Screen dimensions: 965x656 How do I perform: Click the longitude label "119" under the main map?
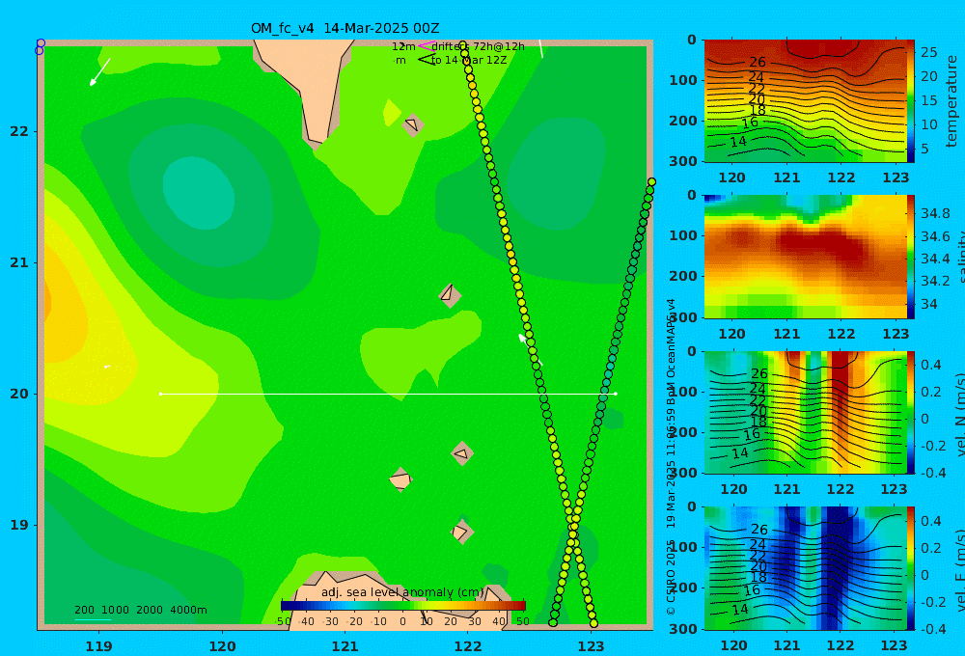pyautogui.click(x=99, y=646)
